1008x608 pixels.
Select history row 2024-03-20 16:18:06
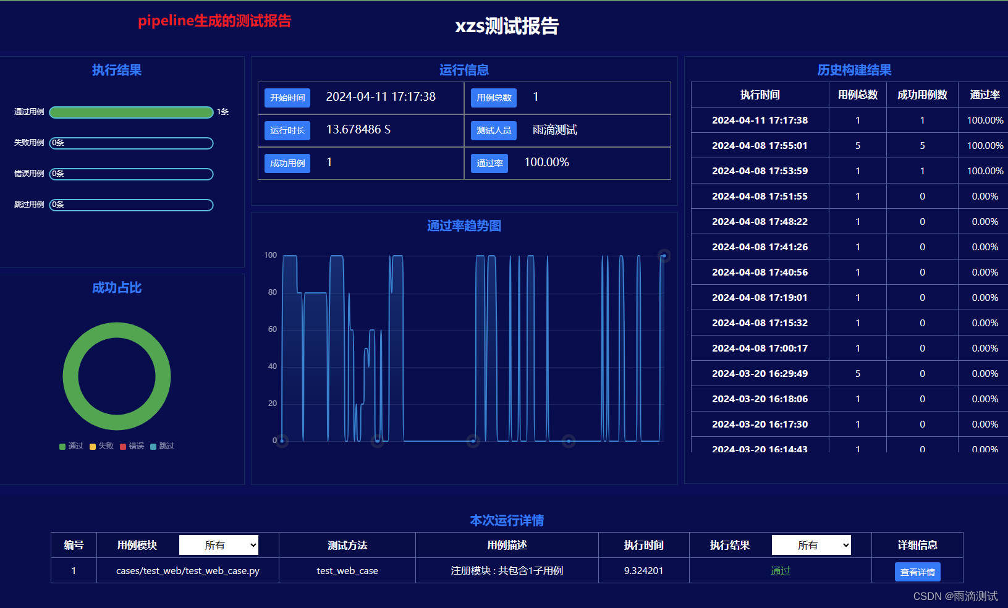(x=850, y=399)
